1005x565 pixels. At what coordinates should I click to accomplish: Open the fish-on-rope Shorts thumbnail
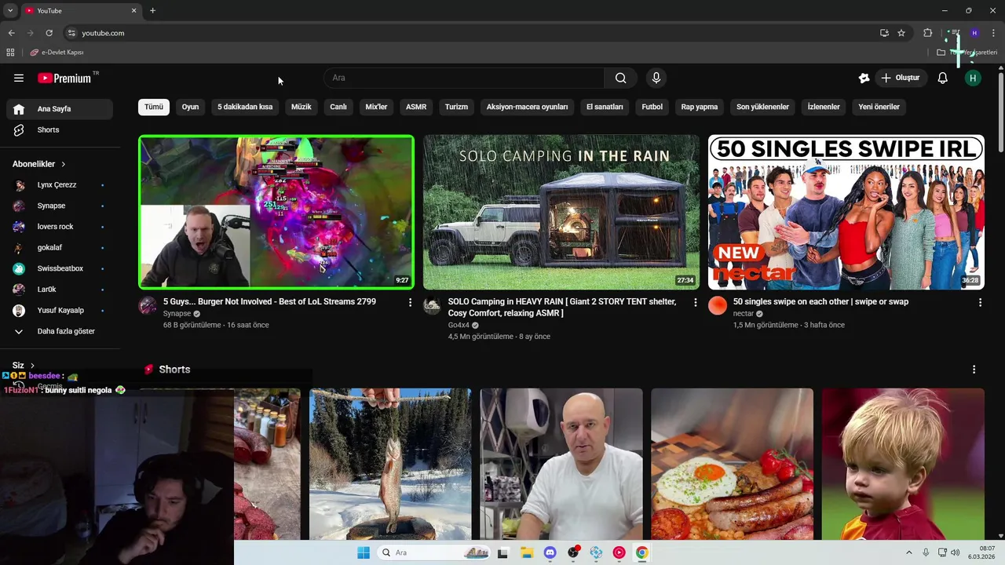pos(390,464)
